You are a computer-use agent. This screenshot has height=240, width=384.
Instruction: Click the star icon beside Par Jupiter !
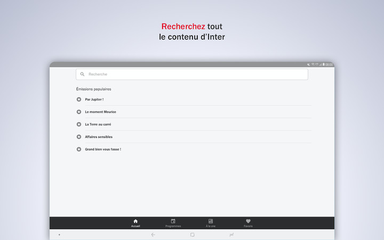coord(79,99)
